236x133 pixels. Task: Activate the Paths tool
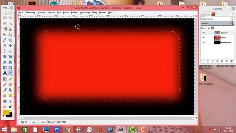coord(10,34)
